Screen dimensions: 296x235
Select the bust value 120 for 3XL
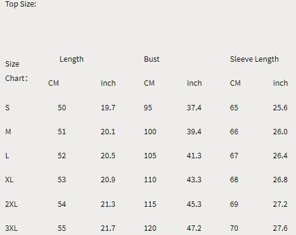(x=150, y=228)
